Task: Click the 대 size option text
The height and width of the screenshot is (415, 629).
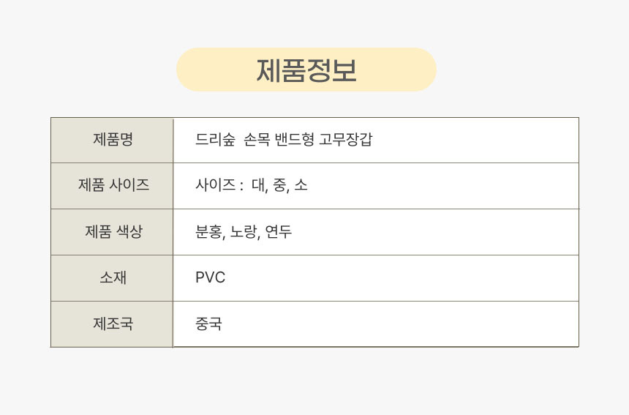Action: click(x=258, y=185)
